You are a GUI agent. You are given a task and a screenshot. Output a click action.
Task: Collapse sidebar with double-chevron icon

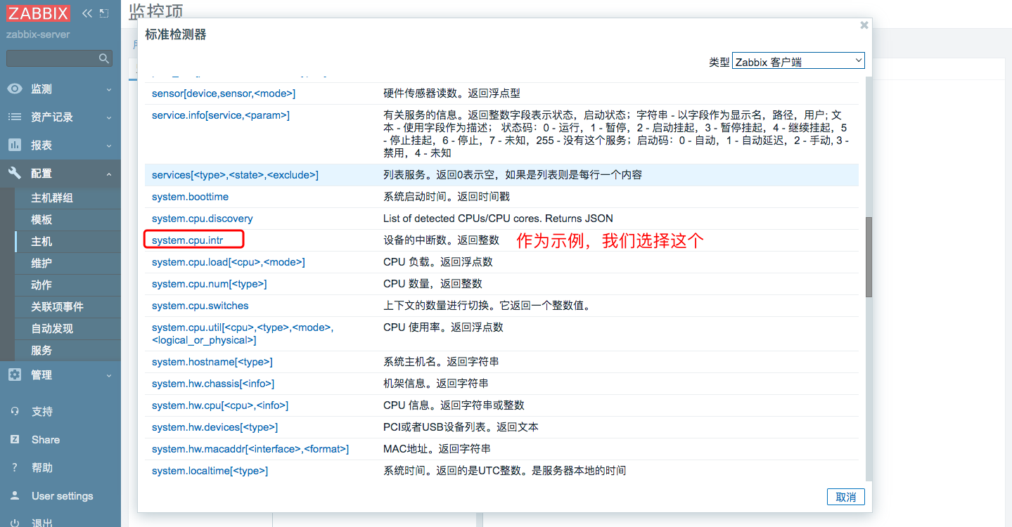[x=87, y=13]
